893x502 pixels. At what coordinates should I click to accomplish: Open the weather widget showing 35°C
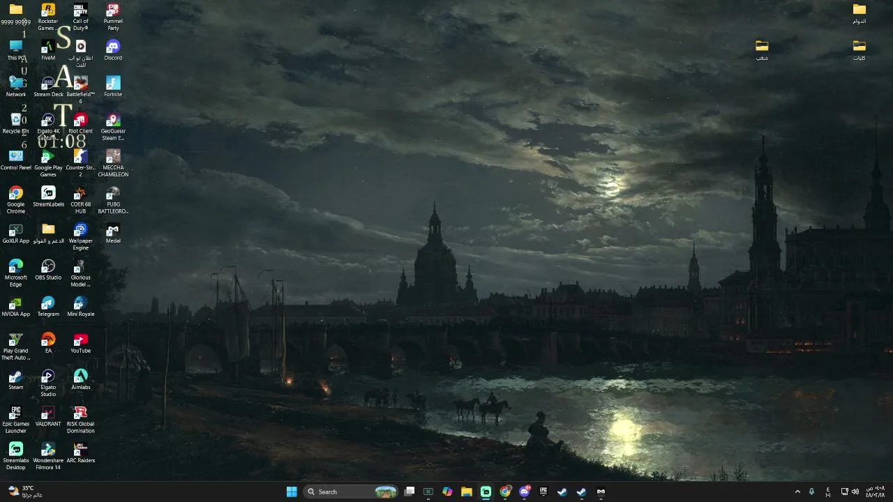[26, 492]
